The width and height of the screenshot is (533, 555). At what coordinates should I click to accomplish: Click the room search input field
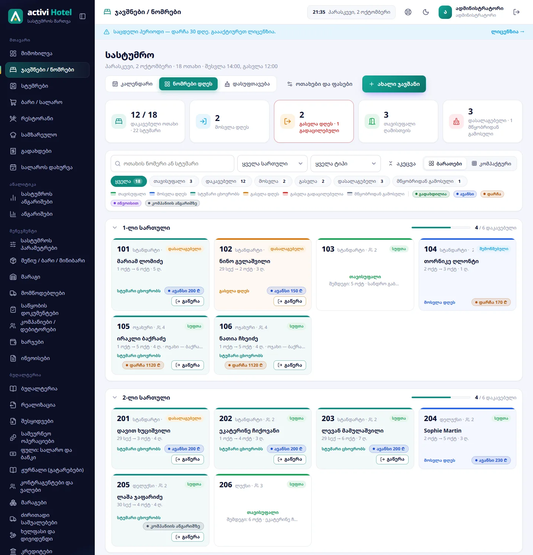click(172, 164)
